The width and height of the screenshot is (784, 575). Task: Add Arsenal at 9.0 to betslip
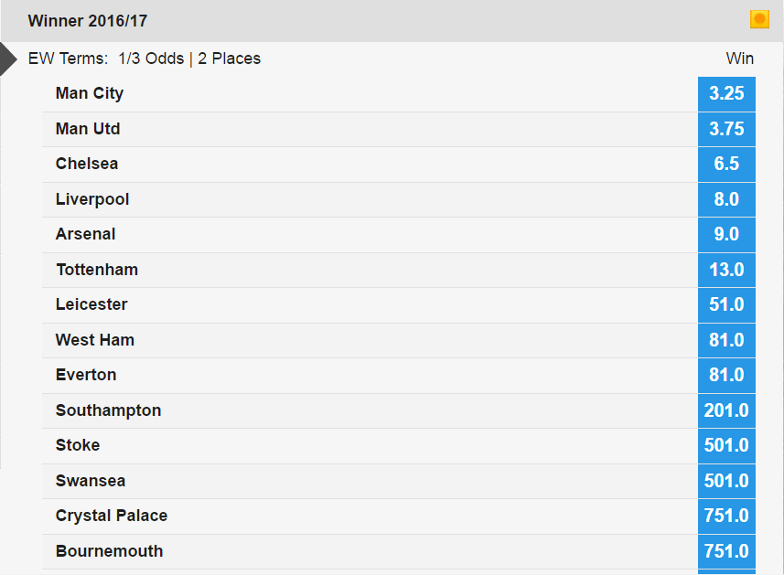pos(726,235)
